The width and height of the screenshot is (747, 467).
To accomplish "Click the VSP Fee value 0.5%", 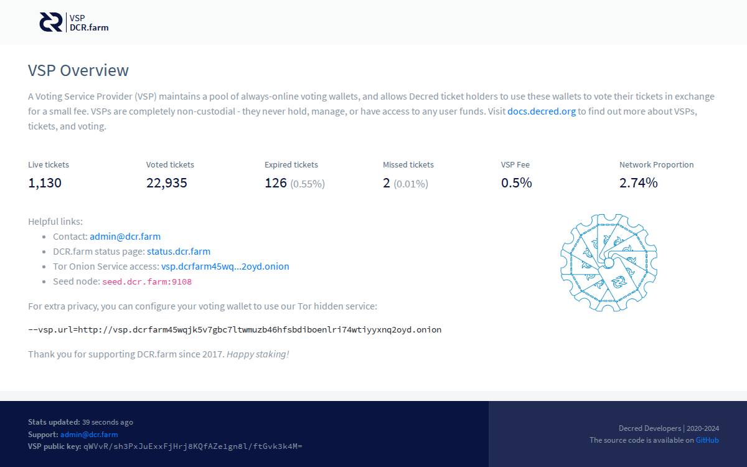I will (x=517, y=182).
